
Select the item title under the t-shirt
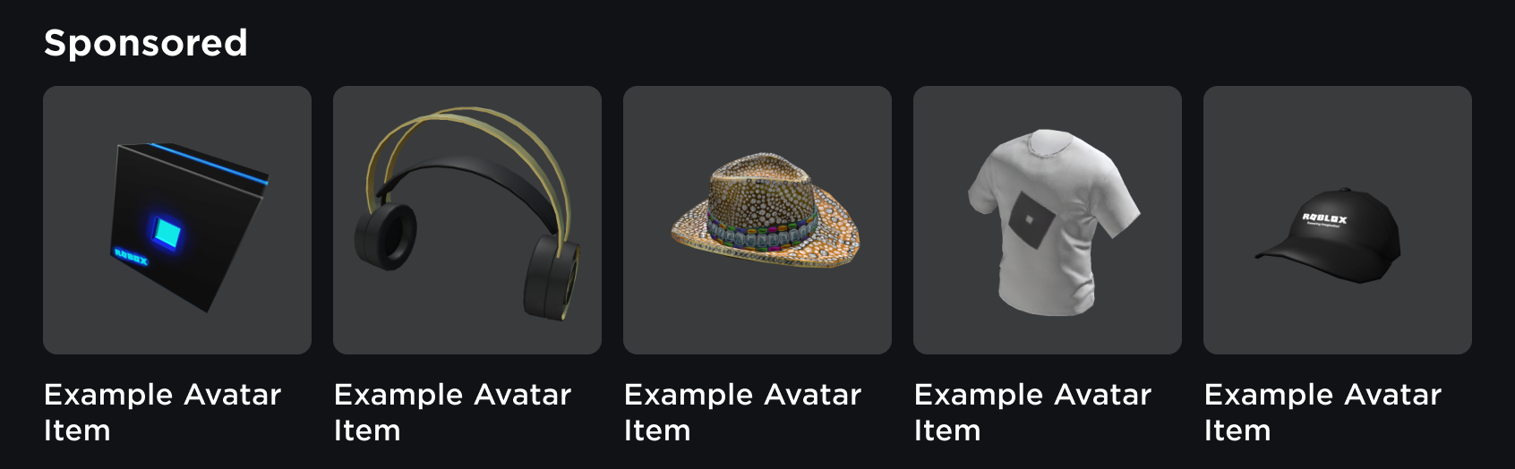1033,412
